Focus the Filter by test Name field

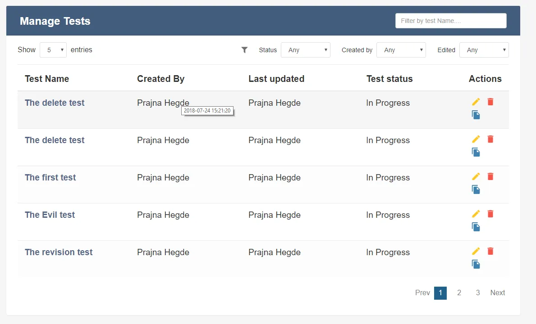tap(451, 21)
